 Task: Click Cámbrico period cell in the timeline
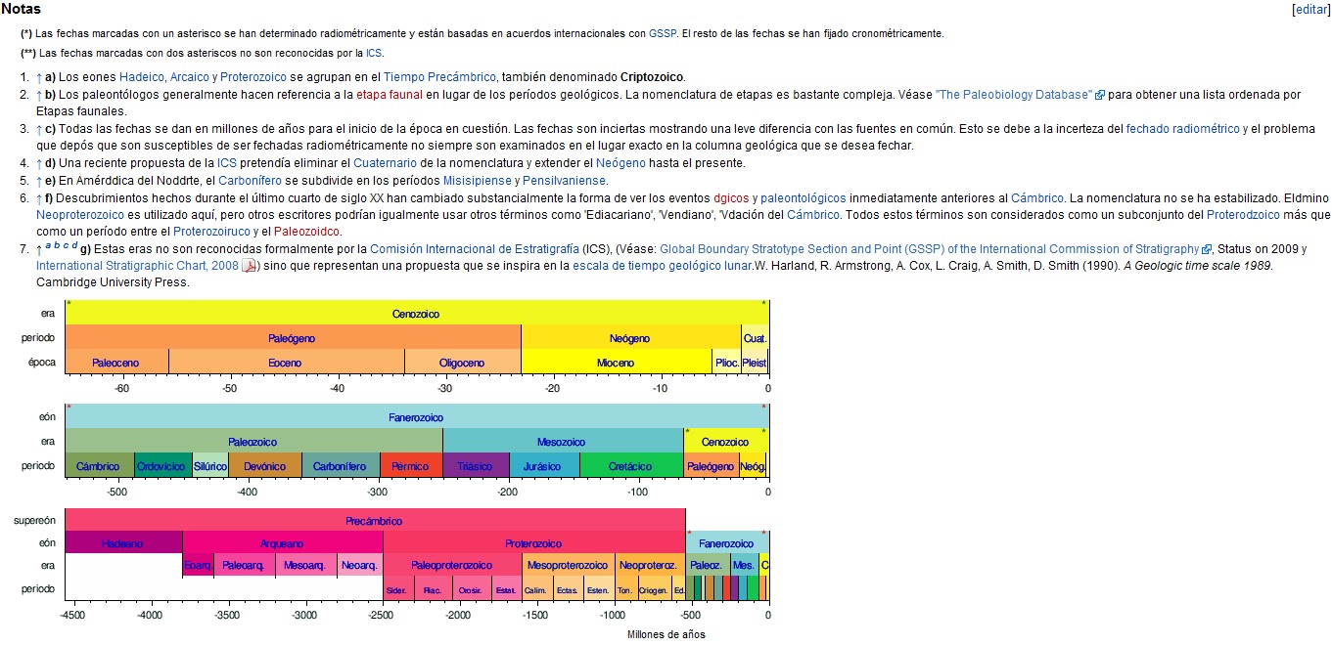click(98, 466)
